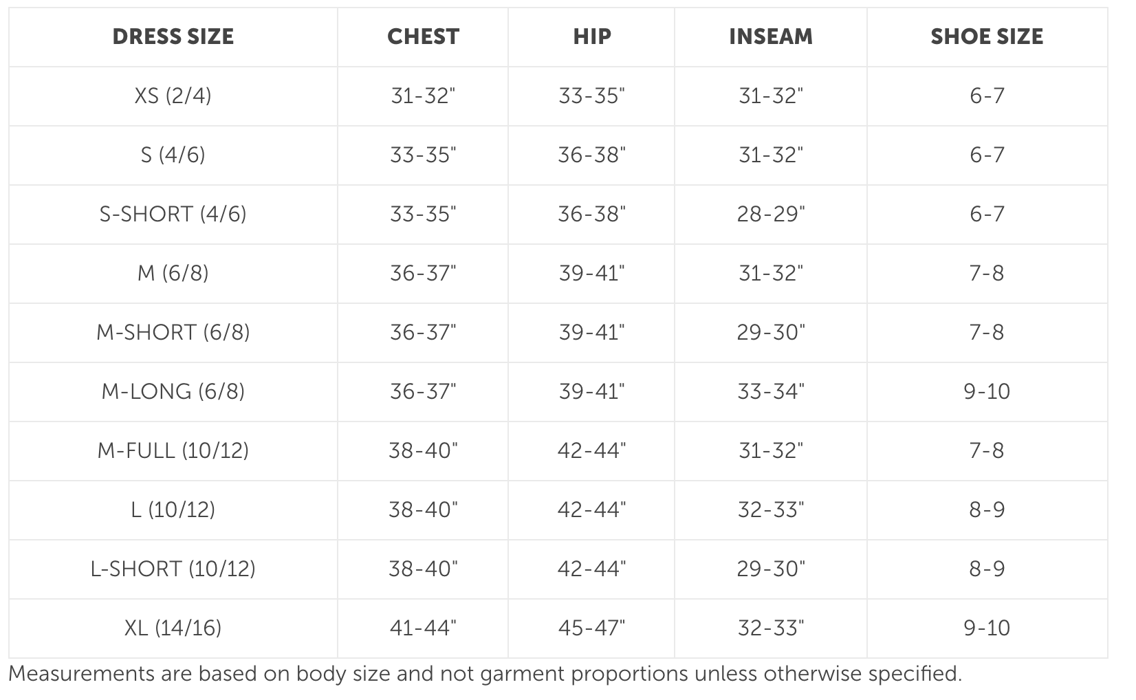Click the DRESS SIZE column header
Viewport: 1136px width, 700px height.
(173, 36)
